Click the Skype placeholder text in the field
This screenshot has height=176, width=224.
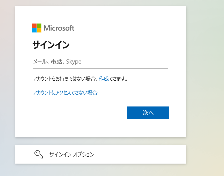[74, 62]
